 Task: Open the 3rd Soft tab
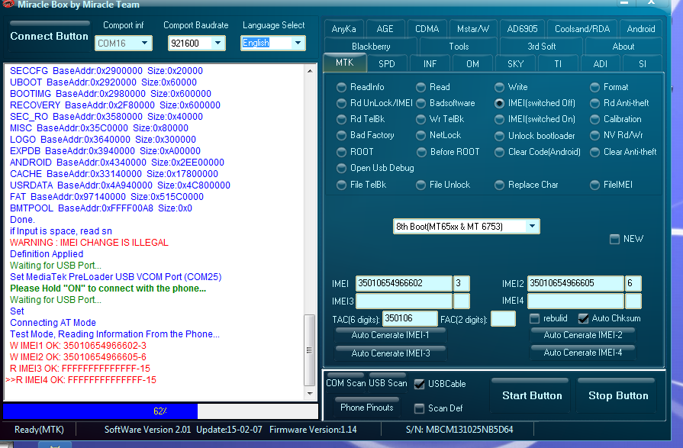[541, 47]
